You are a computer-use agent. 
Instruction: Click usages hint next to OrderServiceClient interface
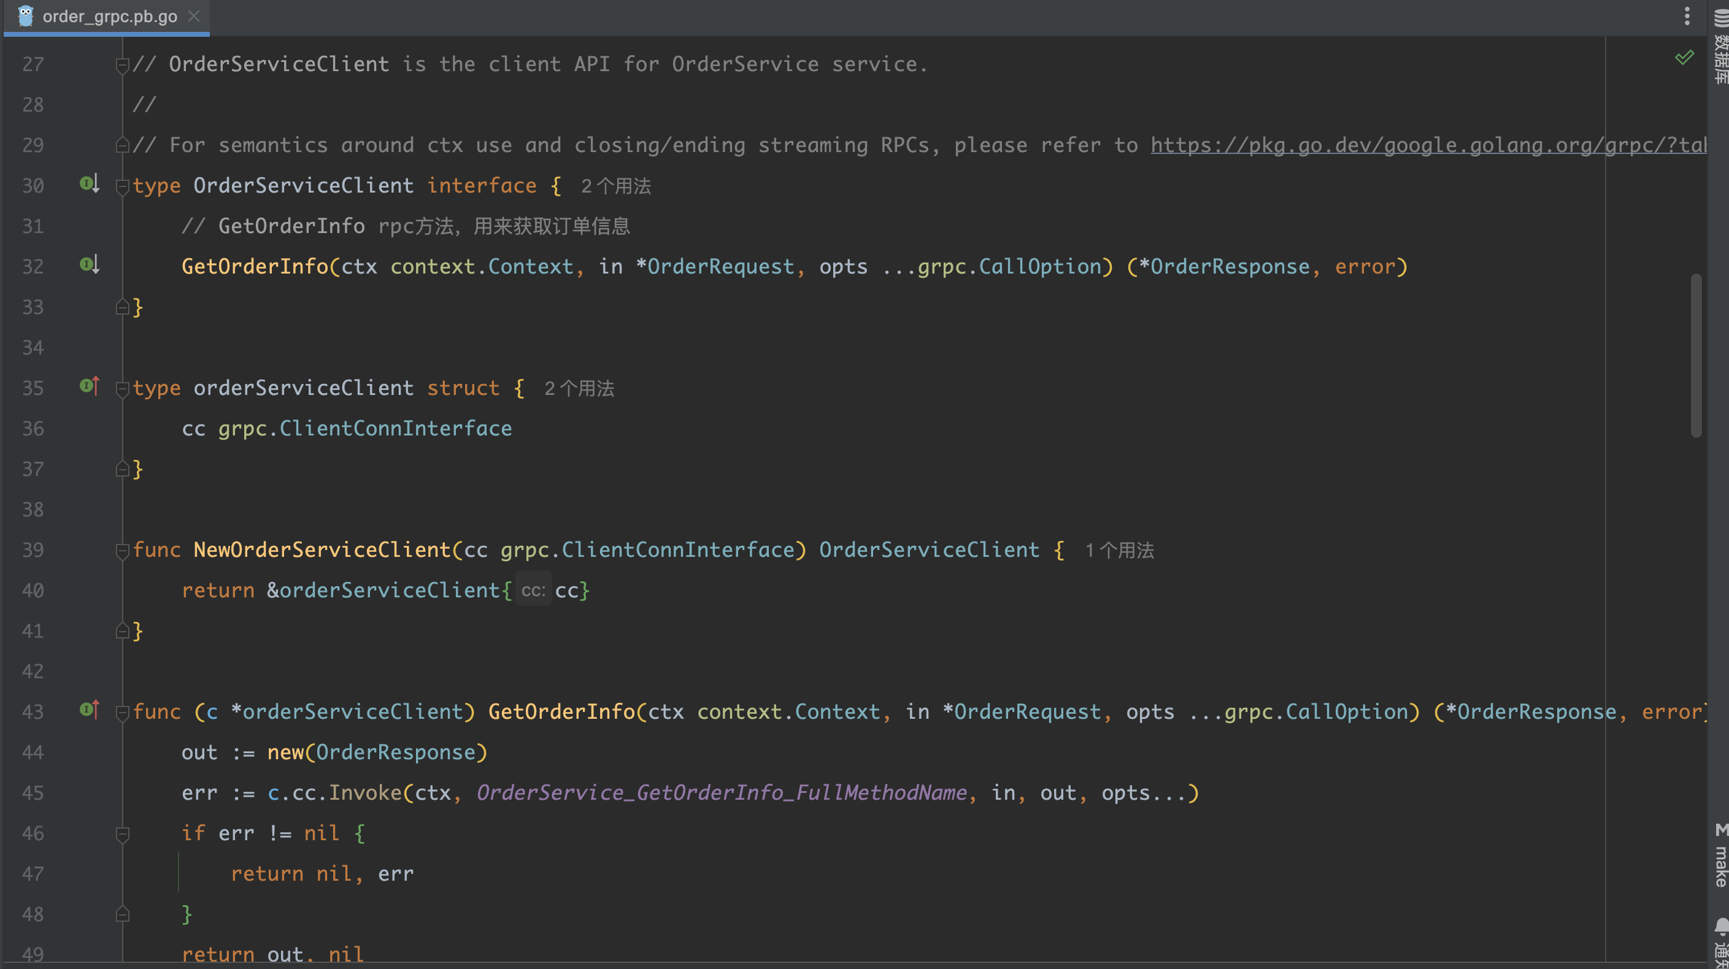[x=615, y=186]
